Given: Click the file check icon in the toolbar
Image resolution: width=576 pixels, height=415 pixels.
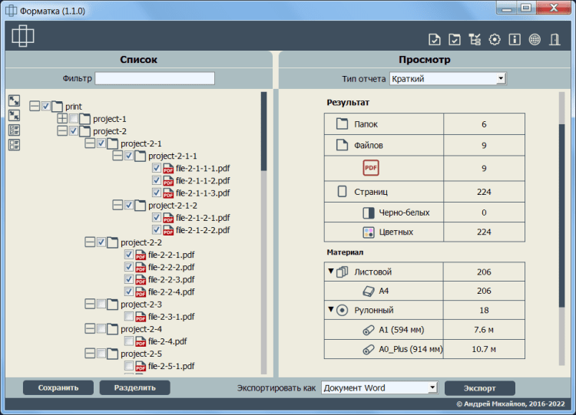Looking at the screenshot, I should pos(435,40).
